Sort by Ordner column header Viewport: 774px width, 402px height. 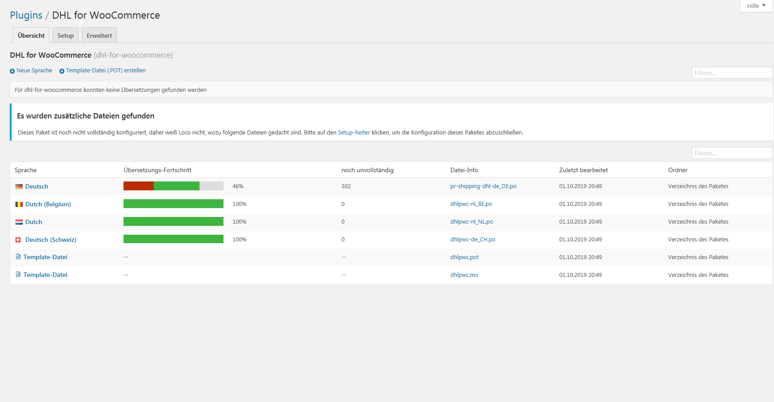pyautogui.click(x=678, y=170)
